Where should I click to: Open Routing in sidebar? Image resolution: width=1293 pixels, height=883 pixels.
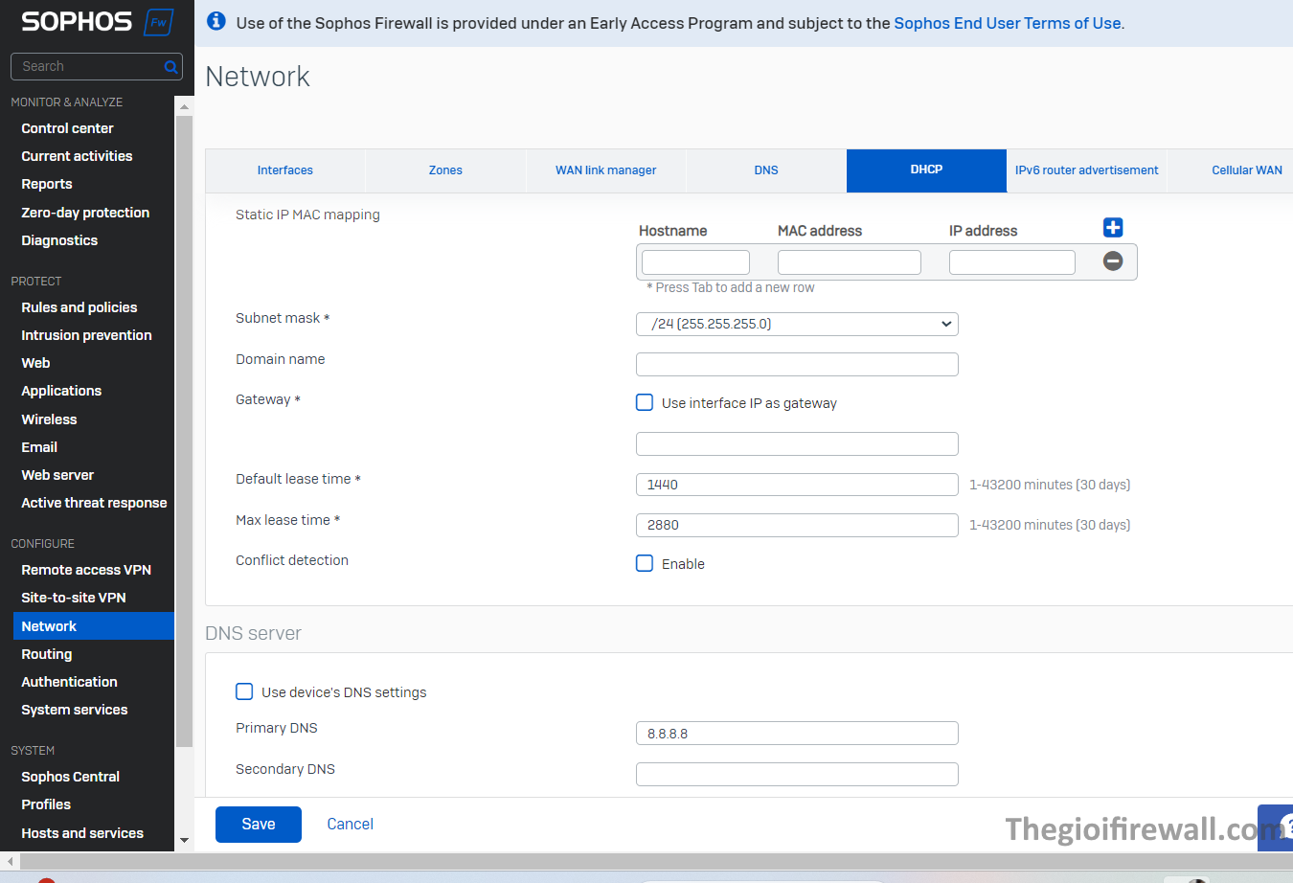[47, 654]
